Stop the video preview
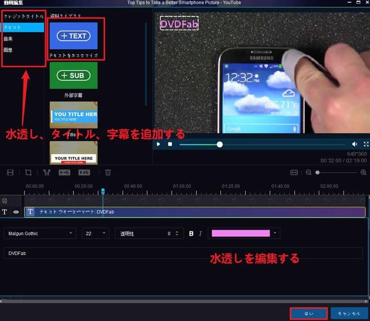 point(170,144)
